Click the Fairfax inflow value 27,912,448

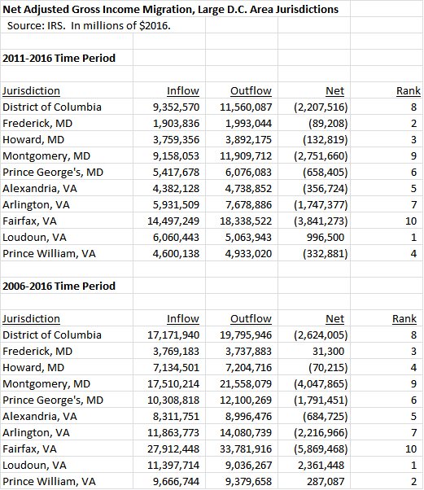pos(173,448)
